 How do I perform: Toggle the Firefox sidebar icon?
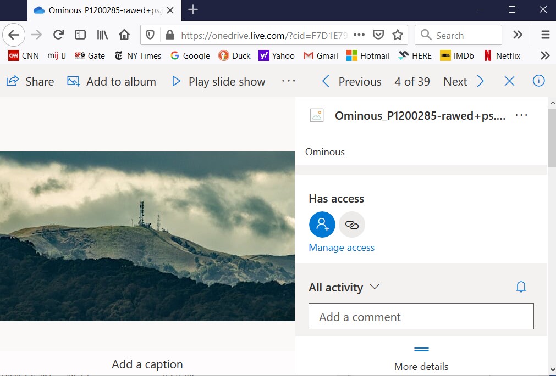pyautogui.click(x=80, y=35)
